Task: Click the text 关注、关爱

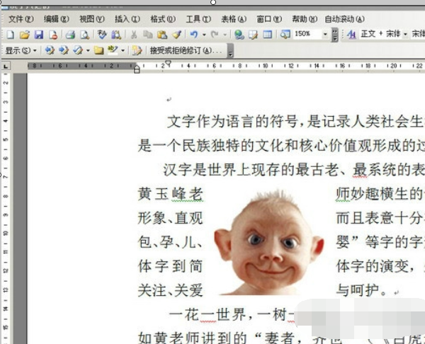Action: coord(171,290)
